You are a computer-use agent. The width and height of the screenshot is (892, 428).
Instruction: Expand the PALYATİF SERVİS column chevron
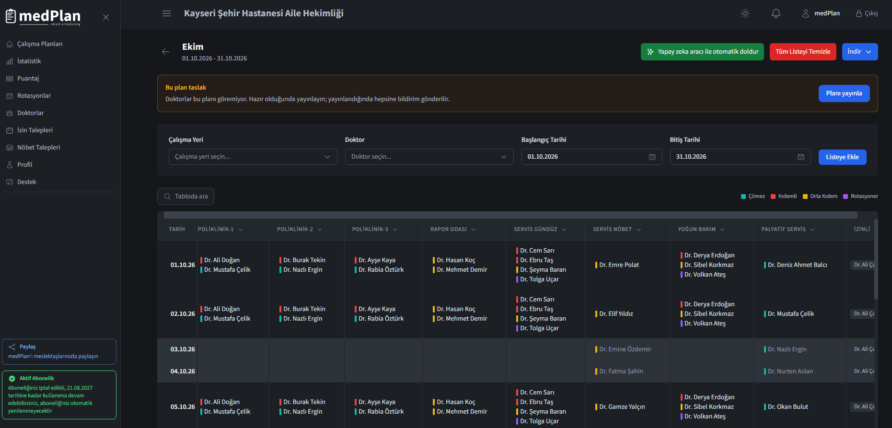[x=812, y=230]
